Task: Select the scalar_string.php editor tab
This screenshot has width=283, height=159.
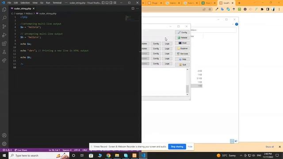Action: (x=23, y=8)
